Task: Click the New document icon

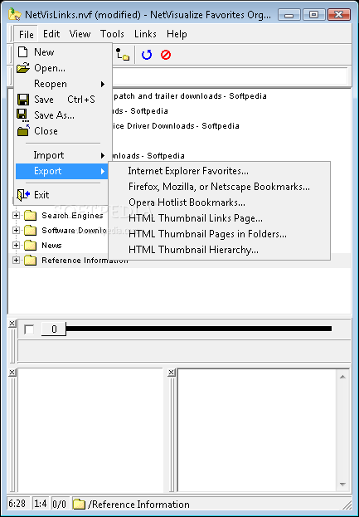Action: point(22,51)
